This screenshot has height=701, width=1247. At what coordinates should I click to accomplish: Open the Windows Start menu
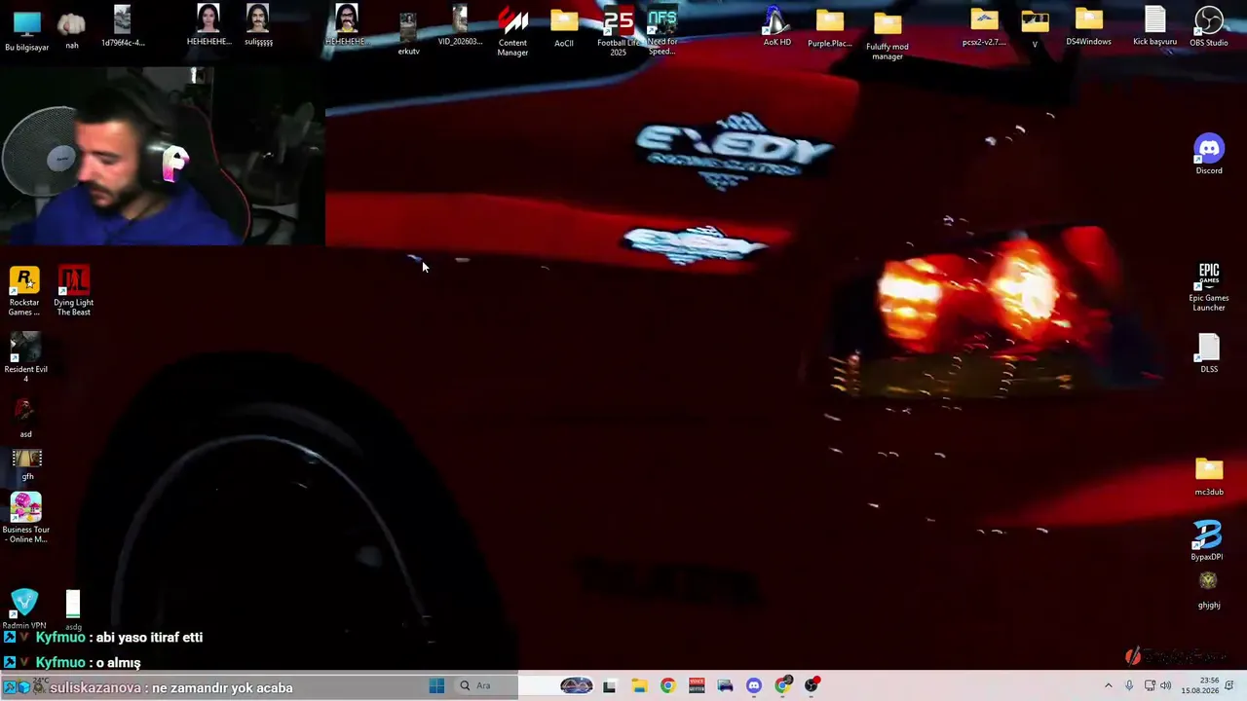[x=436, y=685]
